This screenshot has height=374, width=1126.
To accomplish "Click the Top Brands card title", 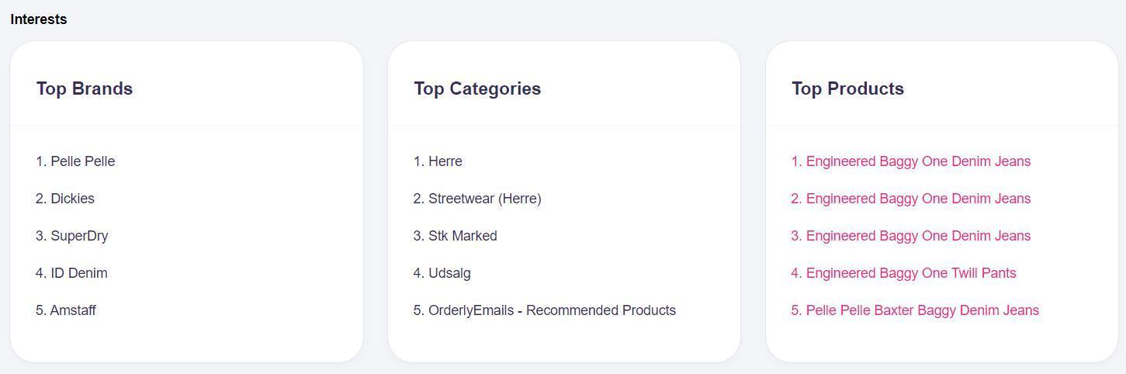I will 85,88.
